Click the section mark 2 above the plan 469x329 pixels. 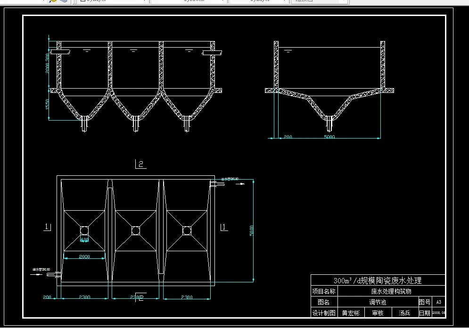(x=141, y=164)
